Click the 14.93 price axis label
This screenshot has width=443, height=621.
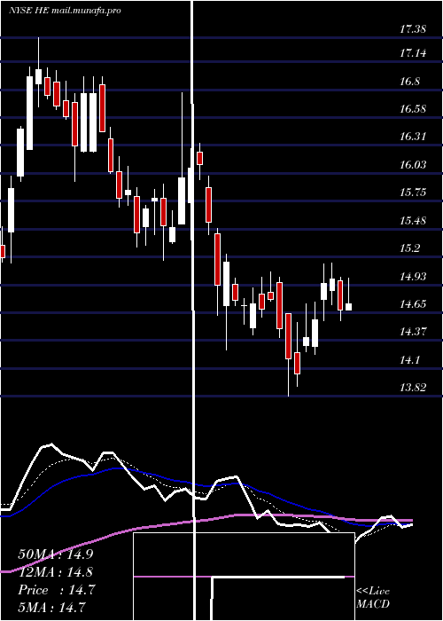[x=413, y=276]
